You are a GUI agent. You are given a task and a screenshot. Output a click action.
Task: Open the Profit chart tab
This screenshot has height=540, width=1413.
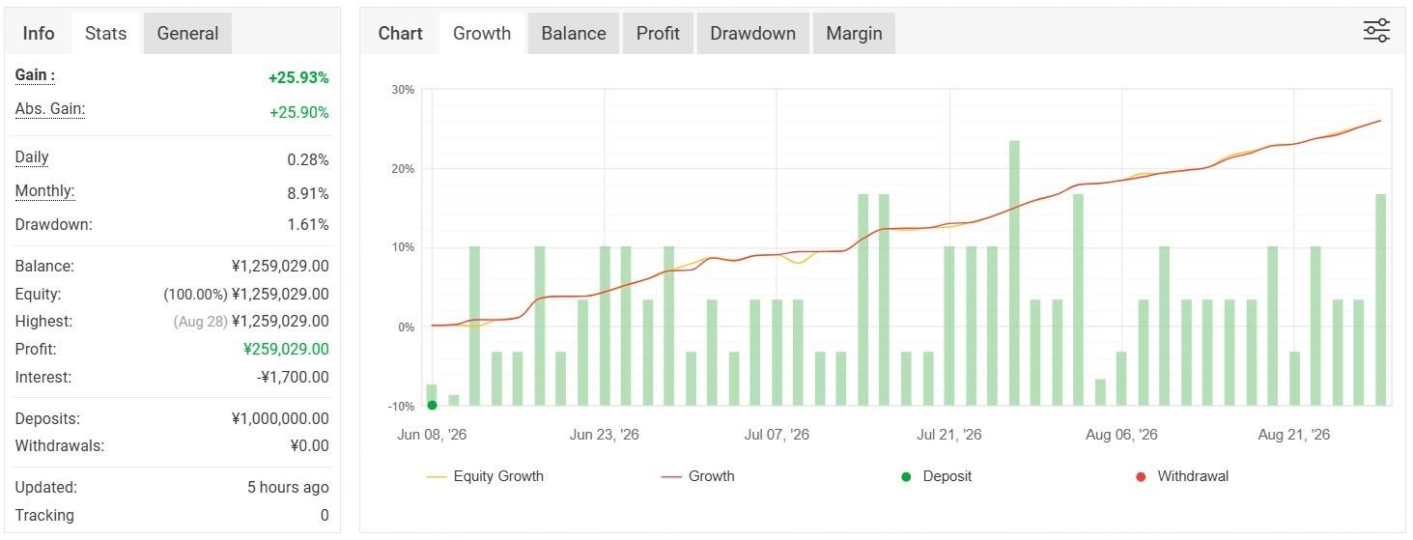click(x=658, y=34)
